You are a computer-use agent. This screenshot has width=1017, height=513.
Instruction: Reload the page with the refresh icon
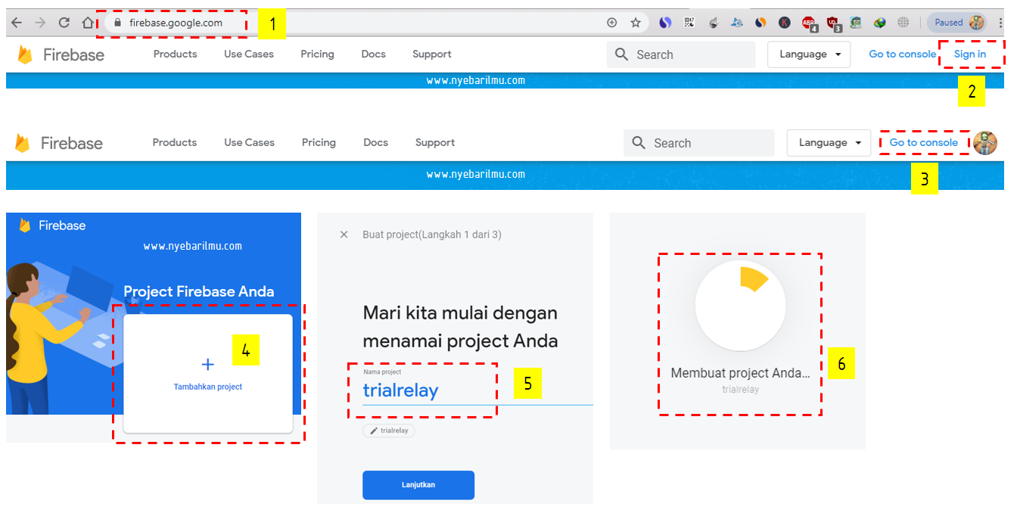click(64, 23)
